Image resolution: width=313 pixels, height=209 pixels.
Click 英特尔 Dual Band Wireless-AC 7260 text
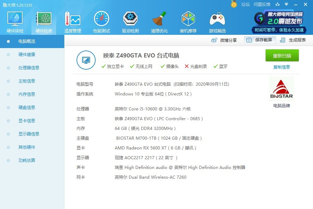coord(151,177)
